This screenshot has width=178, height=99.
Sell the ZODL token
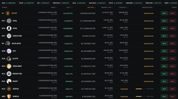point(173,28)
